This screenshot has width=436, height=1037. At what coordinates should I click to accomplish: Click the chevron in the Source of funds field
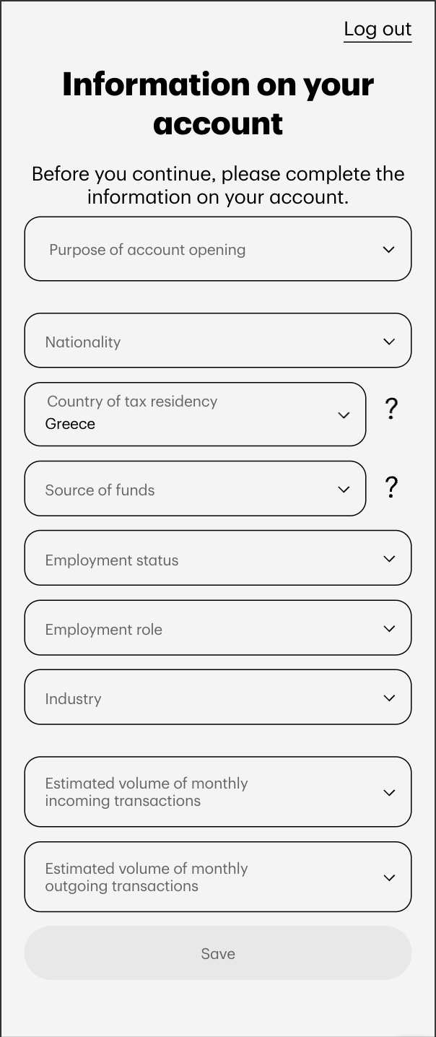point(344,490)
